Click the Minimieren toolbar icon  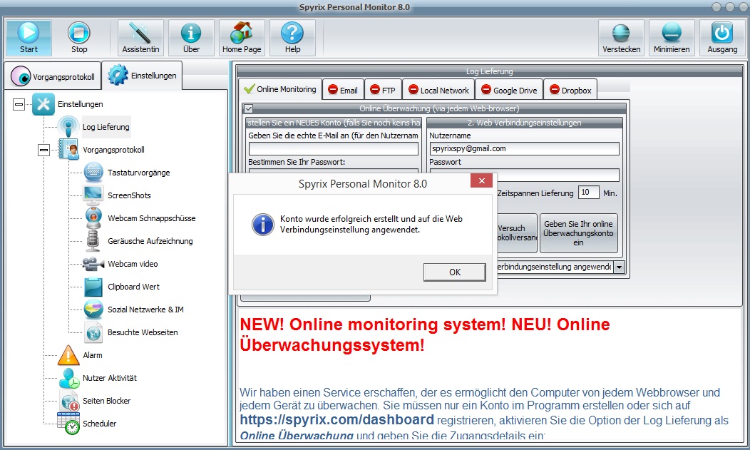tap(672, 33)
